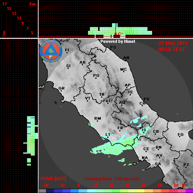Image resolution: width=193 pixels, height=193 pixels.
Task: Click the 30 dBZ color on scale
Action: 127,191
